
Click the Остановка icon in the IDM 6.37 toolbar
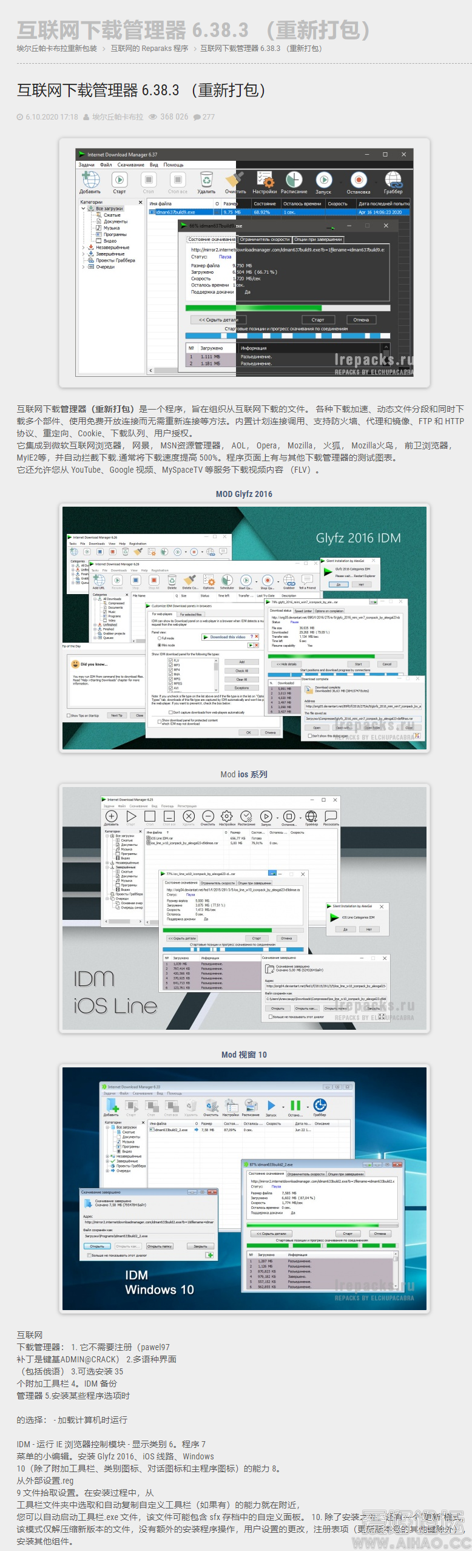pyautogui.click(x=359, y=180)
